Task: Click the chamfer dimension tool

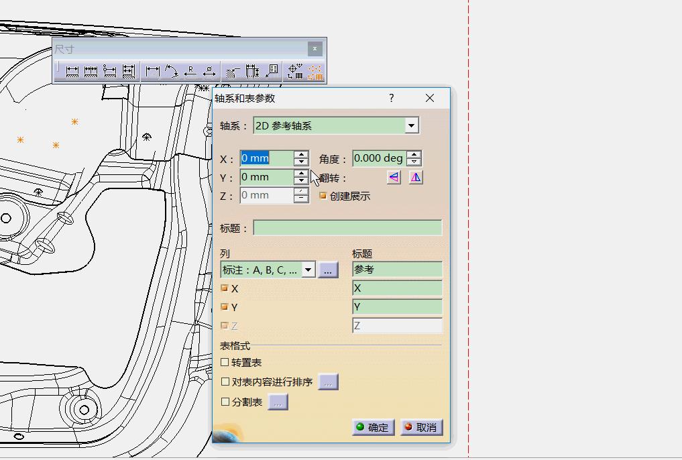Action: point(233,71)
